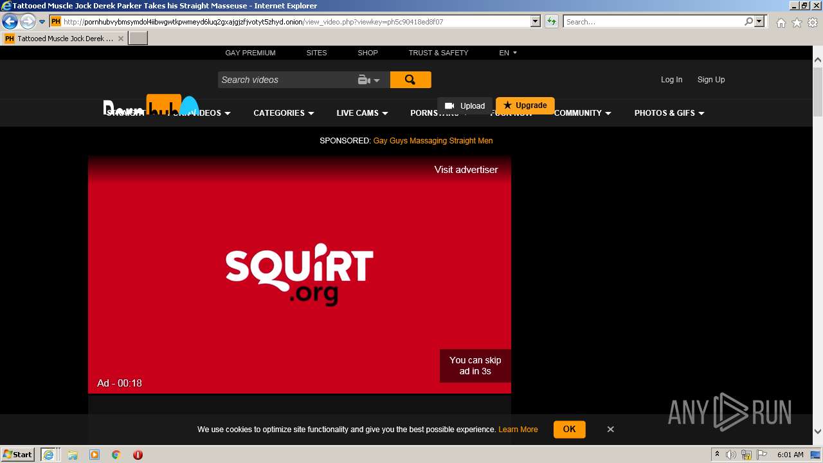Click the taskbar clock showing 6:01 AM
Viewport: 823px width, 463px height.
pos(790,455)
